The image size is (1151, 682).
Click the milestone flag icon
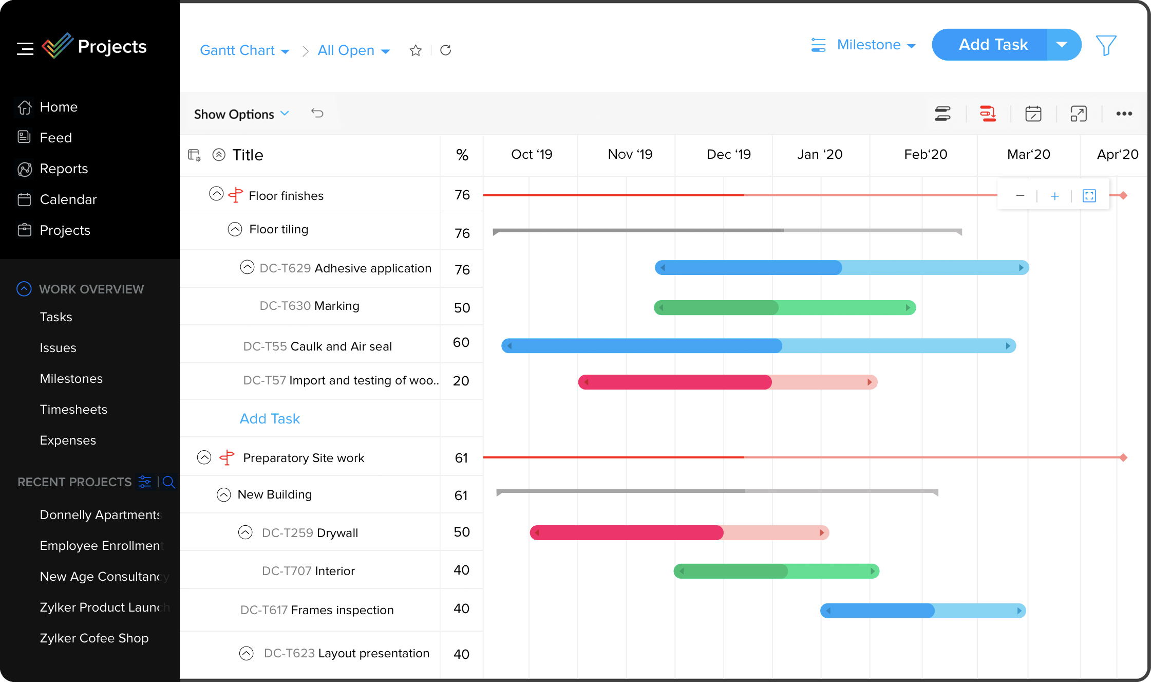(x=236, y=196)
